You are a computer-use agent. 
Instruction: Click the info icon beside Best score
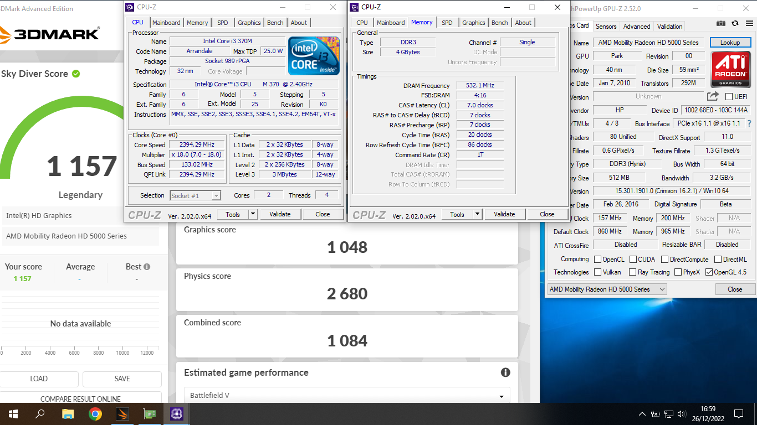pyautogui.click(x=147, y=267)
